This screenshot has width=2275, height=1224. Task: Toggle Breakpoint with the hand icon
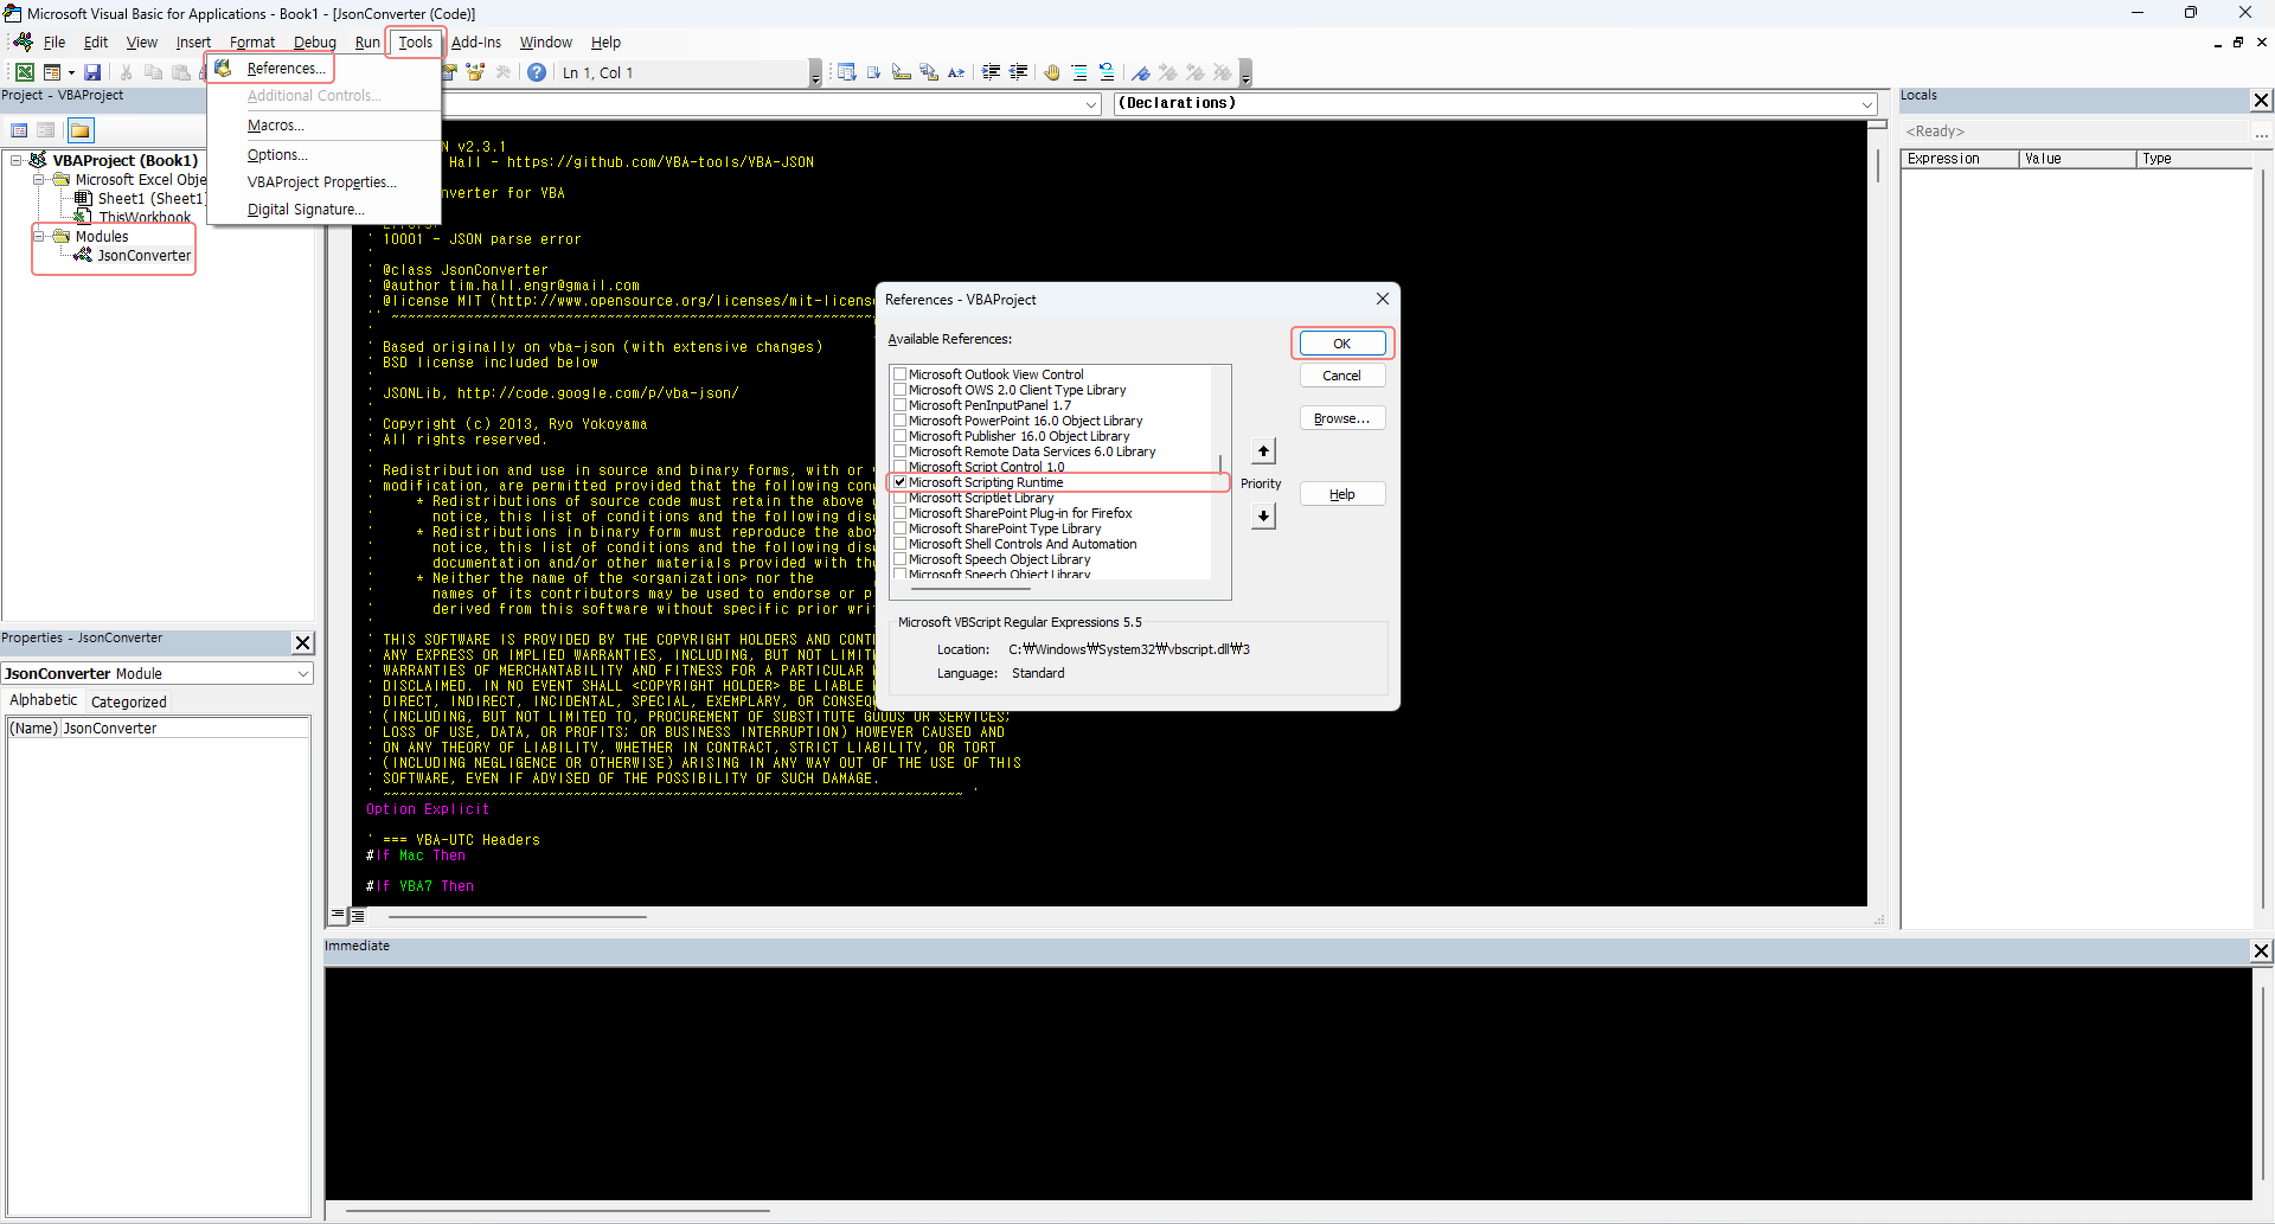(x=1051, y=72)
